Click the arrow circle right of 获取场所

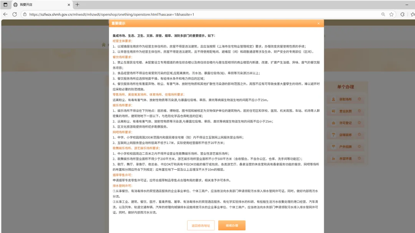[x=359, y=99]
